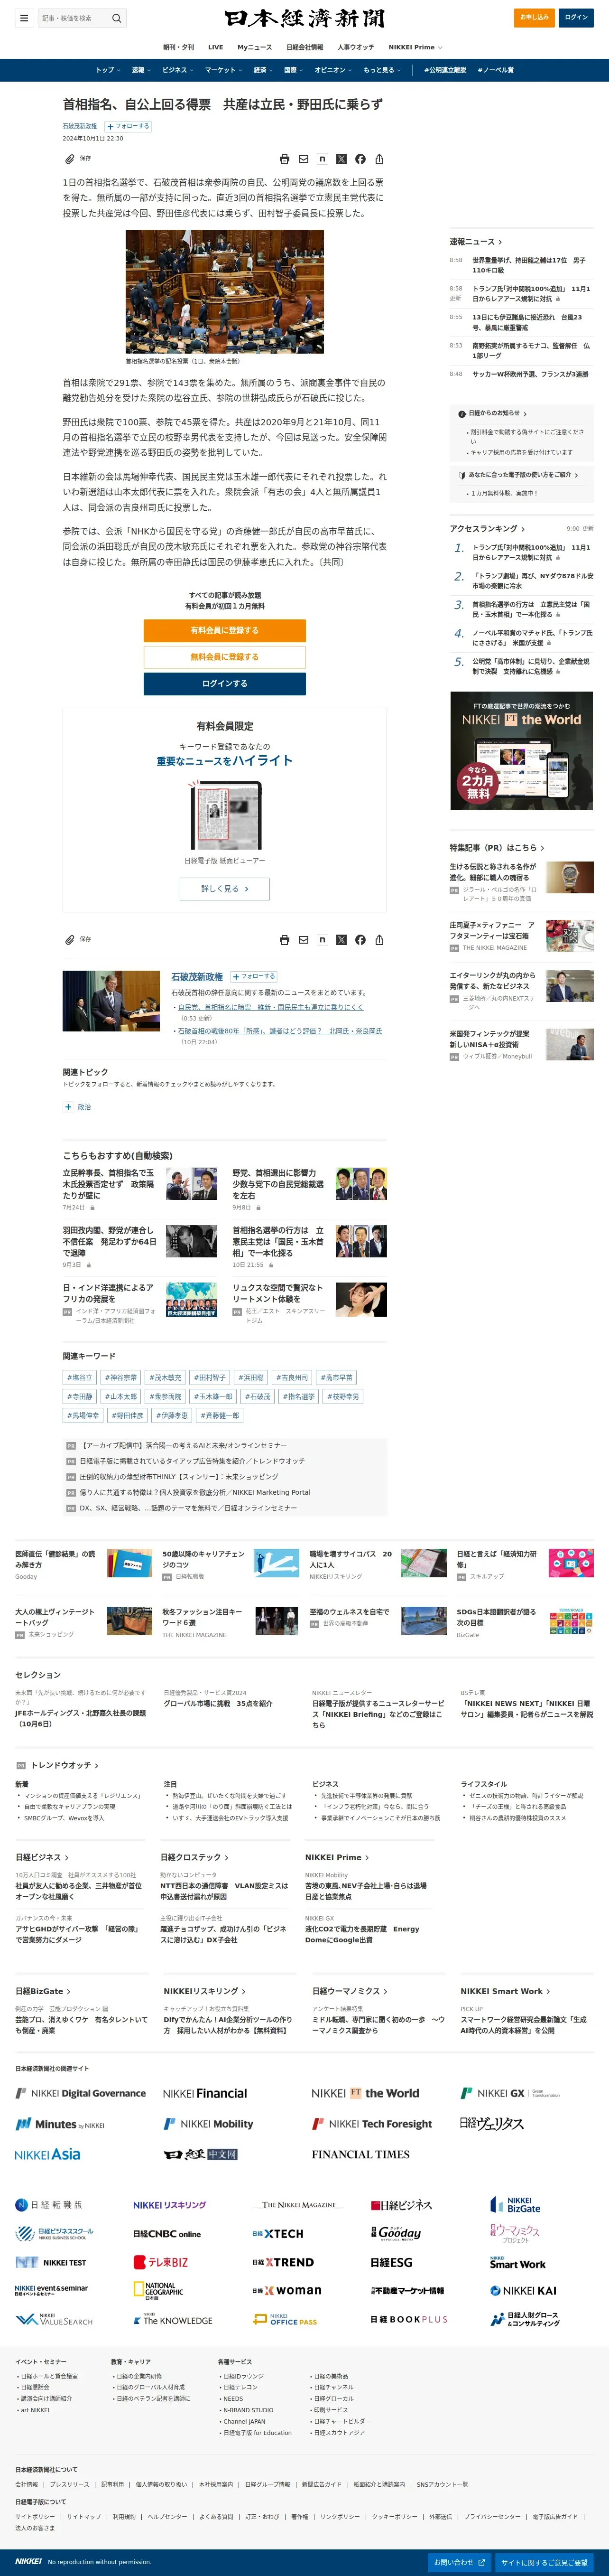The height and width of the screenshot is (2576, 609).
Task: Open ranking item 「トランプ劇場」再び
Action: click(x=532, y=580)
